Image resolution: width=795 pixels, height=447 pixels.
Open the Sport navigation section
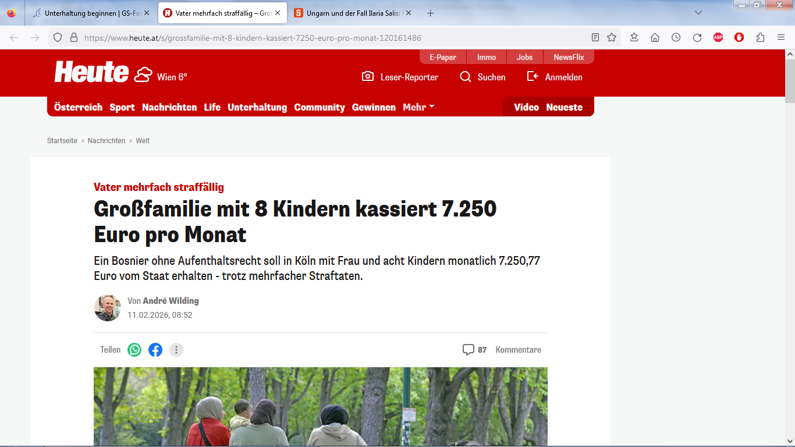[x=122, y=107]
